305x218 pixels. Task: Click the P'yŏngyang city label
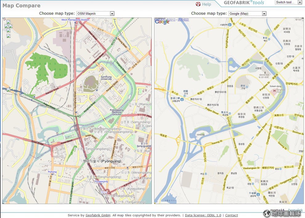[102, 161]
